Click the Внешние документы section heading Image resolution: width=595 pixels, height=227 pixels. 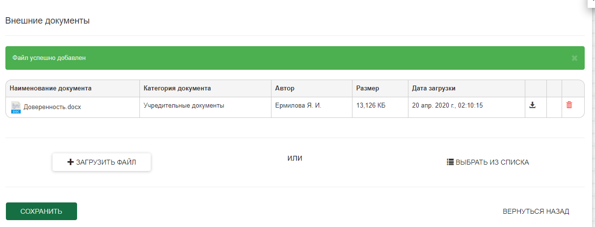[x=47, y=21]
